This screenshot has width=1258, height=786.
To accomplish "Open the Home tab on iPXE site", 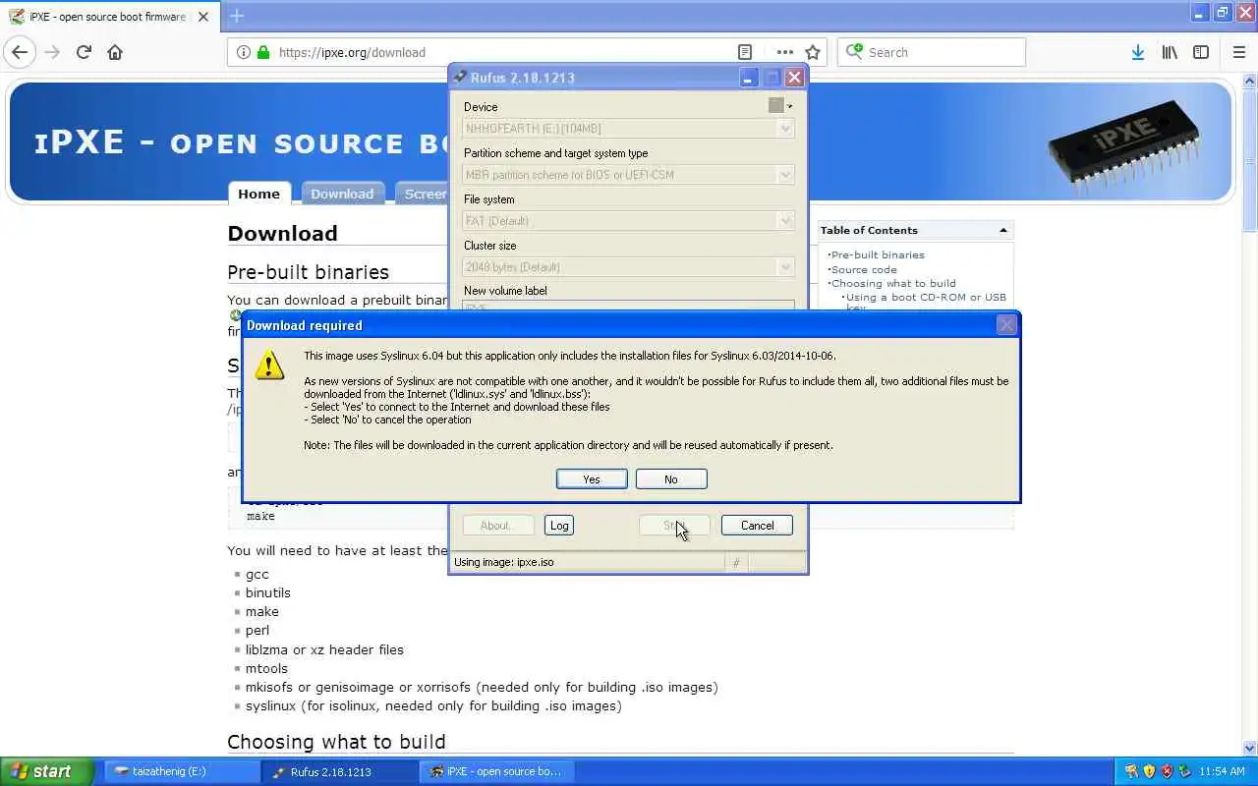I will click(258, 194).
